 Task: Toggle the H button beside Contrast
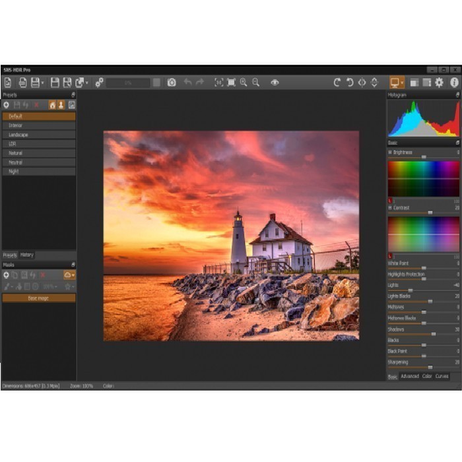point(390,208)
